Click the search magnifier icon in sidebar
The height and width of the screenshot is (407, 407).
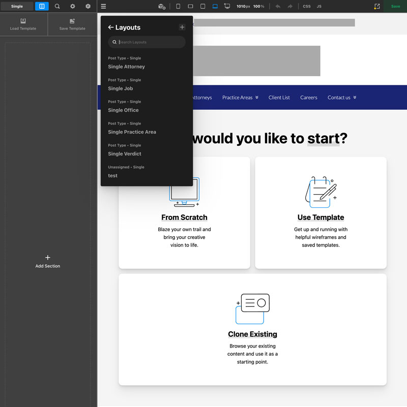[x=57, y=7]
